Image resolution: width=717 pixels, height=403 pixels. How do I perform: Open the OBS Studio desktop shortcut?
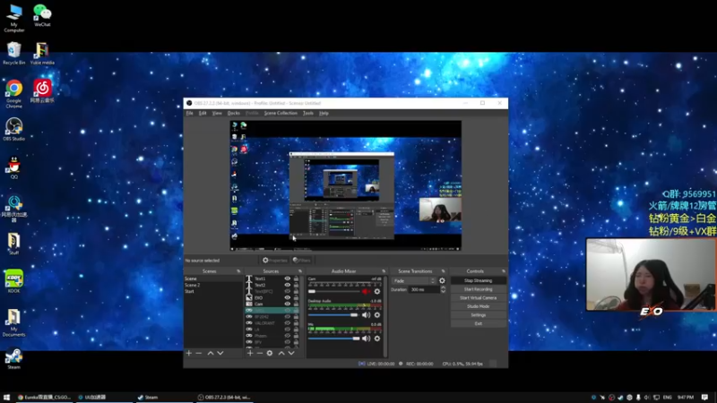(13, 129)
